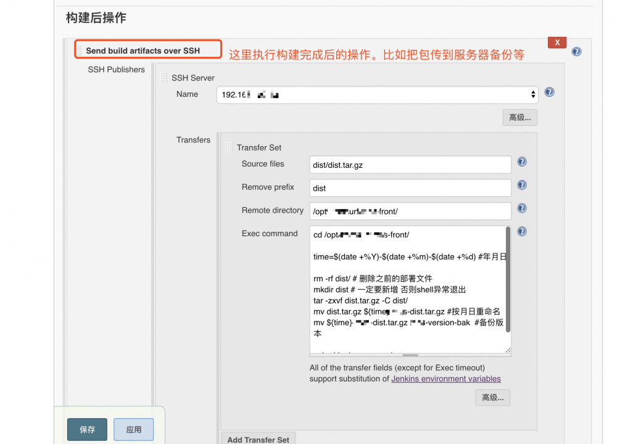Image resolution: width=617 pixels, height=444 pixels.
Task: Click the drag handle beside Transfer Set
Action: coord(230,147)
